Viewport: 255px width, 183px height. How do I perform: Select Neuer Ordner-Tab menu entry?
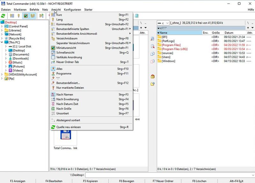91,62
